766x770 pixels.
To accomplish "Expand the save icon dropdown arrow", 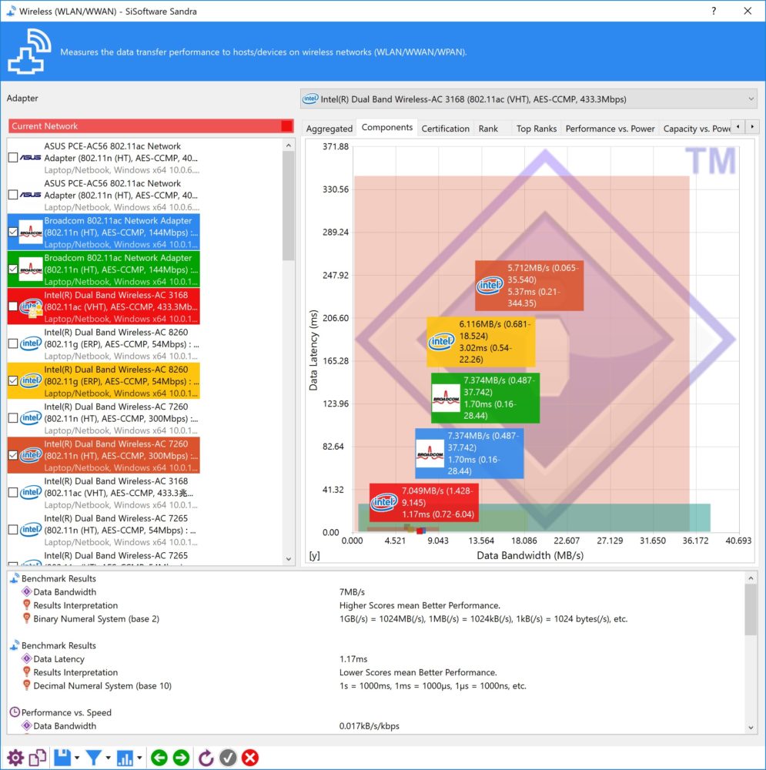I will click(77, 758).
